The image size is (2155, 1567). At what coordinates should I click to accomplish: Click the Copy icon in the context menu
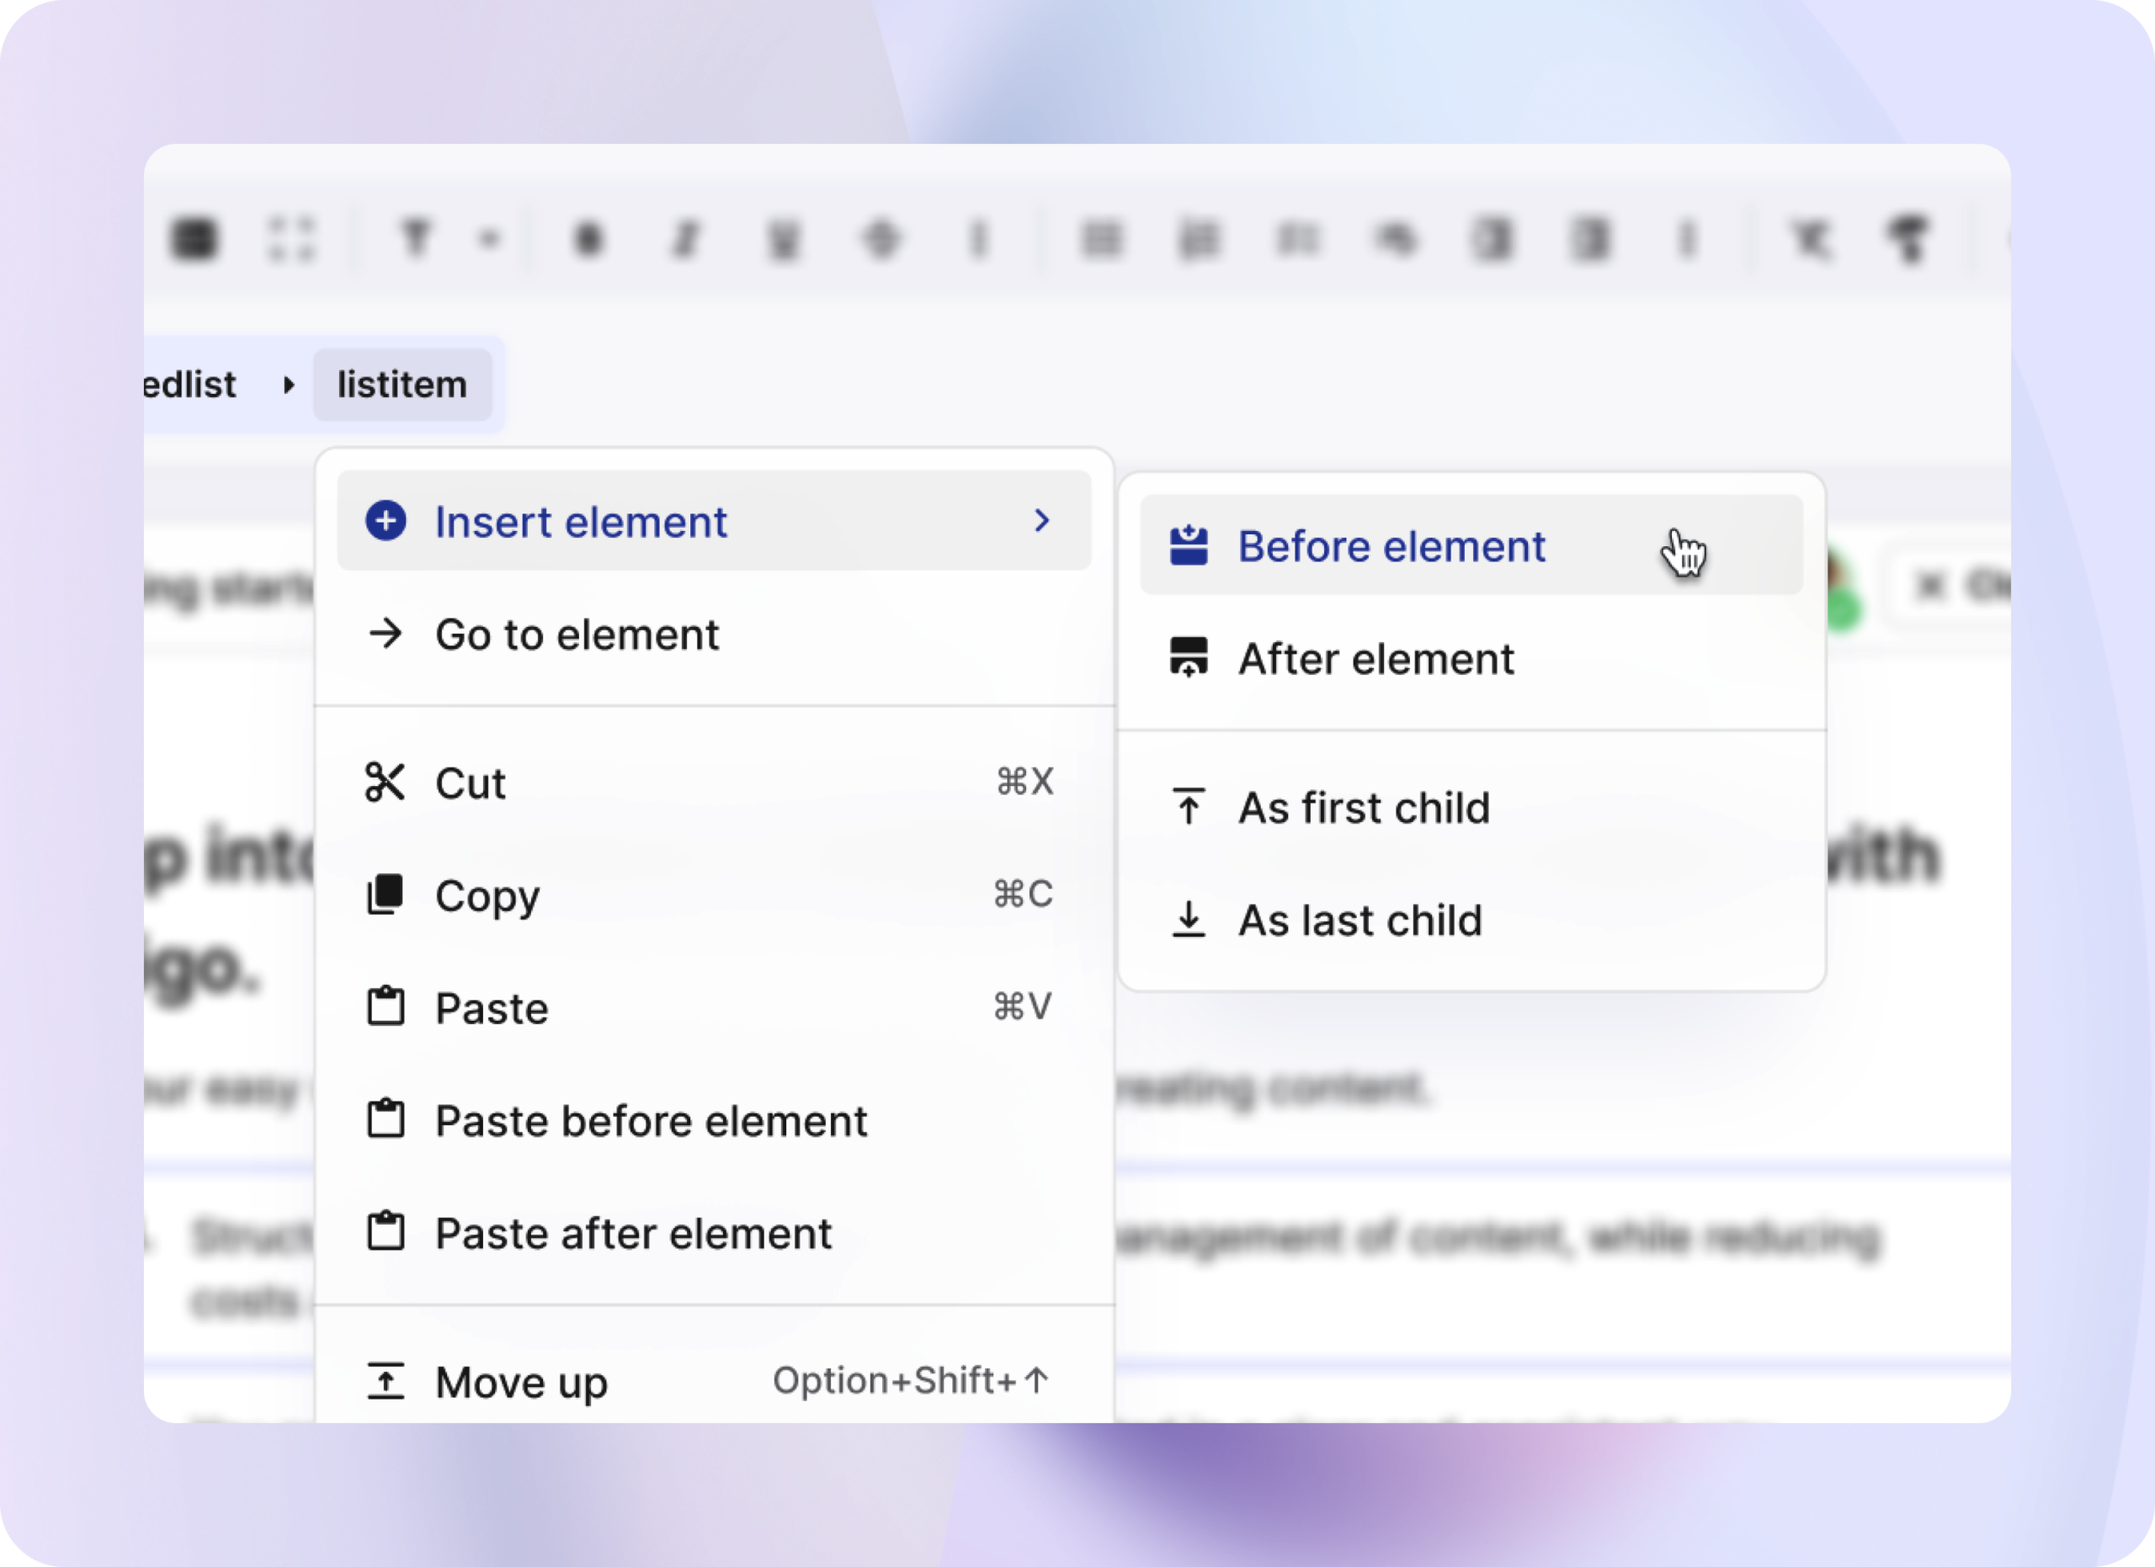point(386,894)
